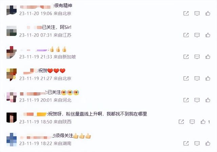Like the comment from 江苏
The width and height of the screenshot is (217, 152).
[x=208, y=35]
